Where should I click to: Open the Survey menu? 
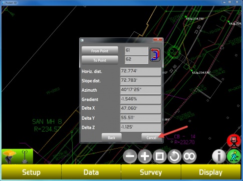click(151, 172)
